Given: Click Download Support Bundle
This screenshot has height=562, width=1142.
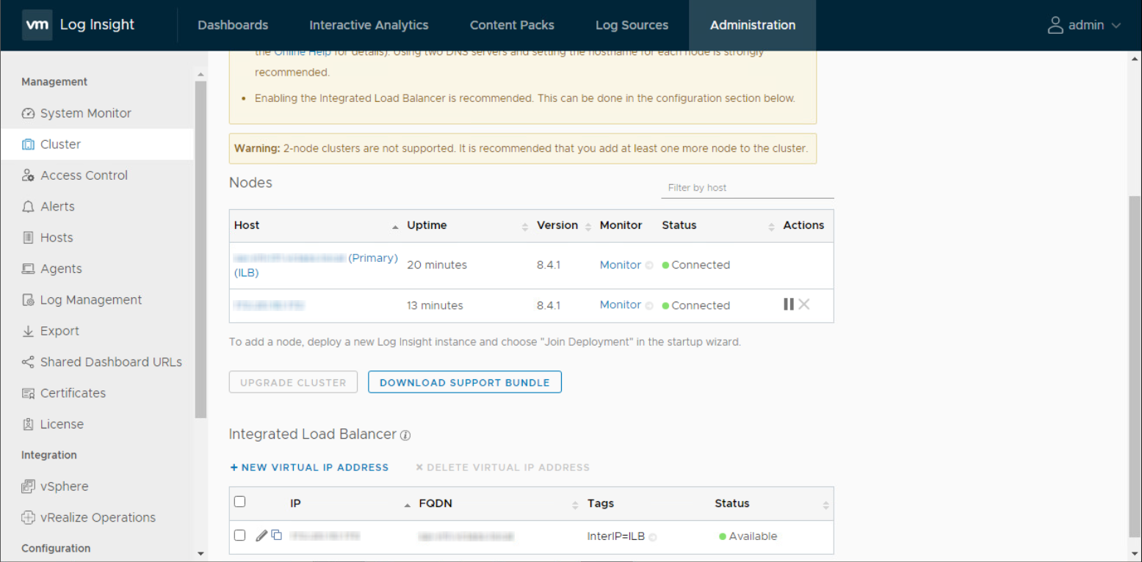Looking at the screenshot, I should point(464,382).
